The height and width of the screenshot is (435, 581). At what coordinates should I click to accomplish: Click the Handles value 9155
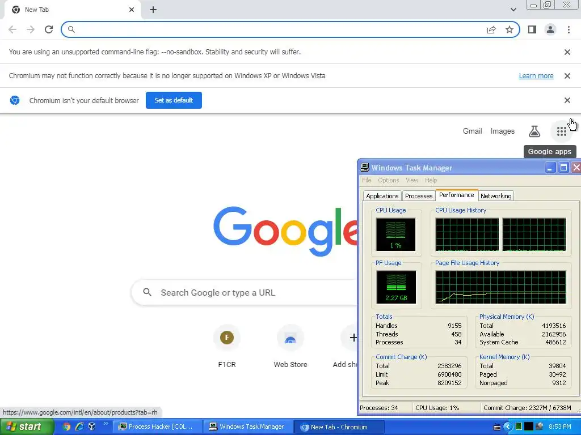pos(454,326)
